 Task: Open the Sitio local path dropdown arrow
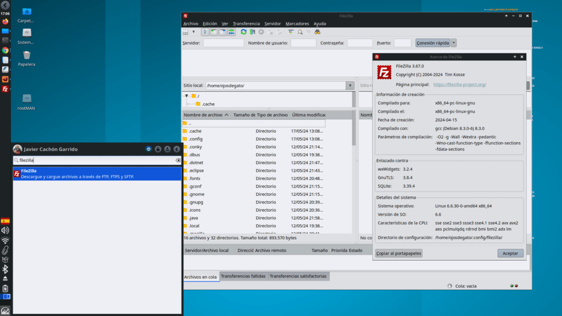[350, 86]
